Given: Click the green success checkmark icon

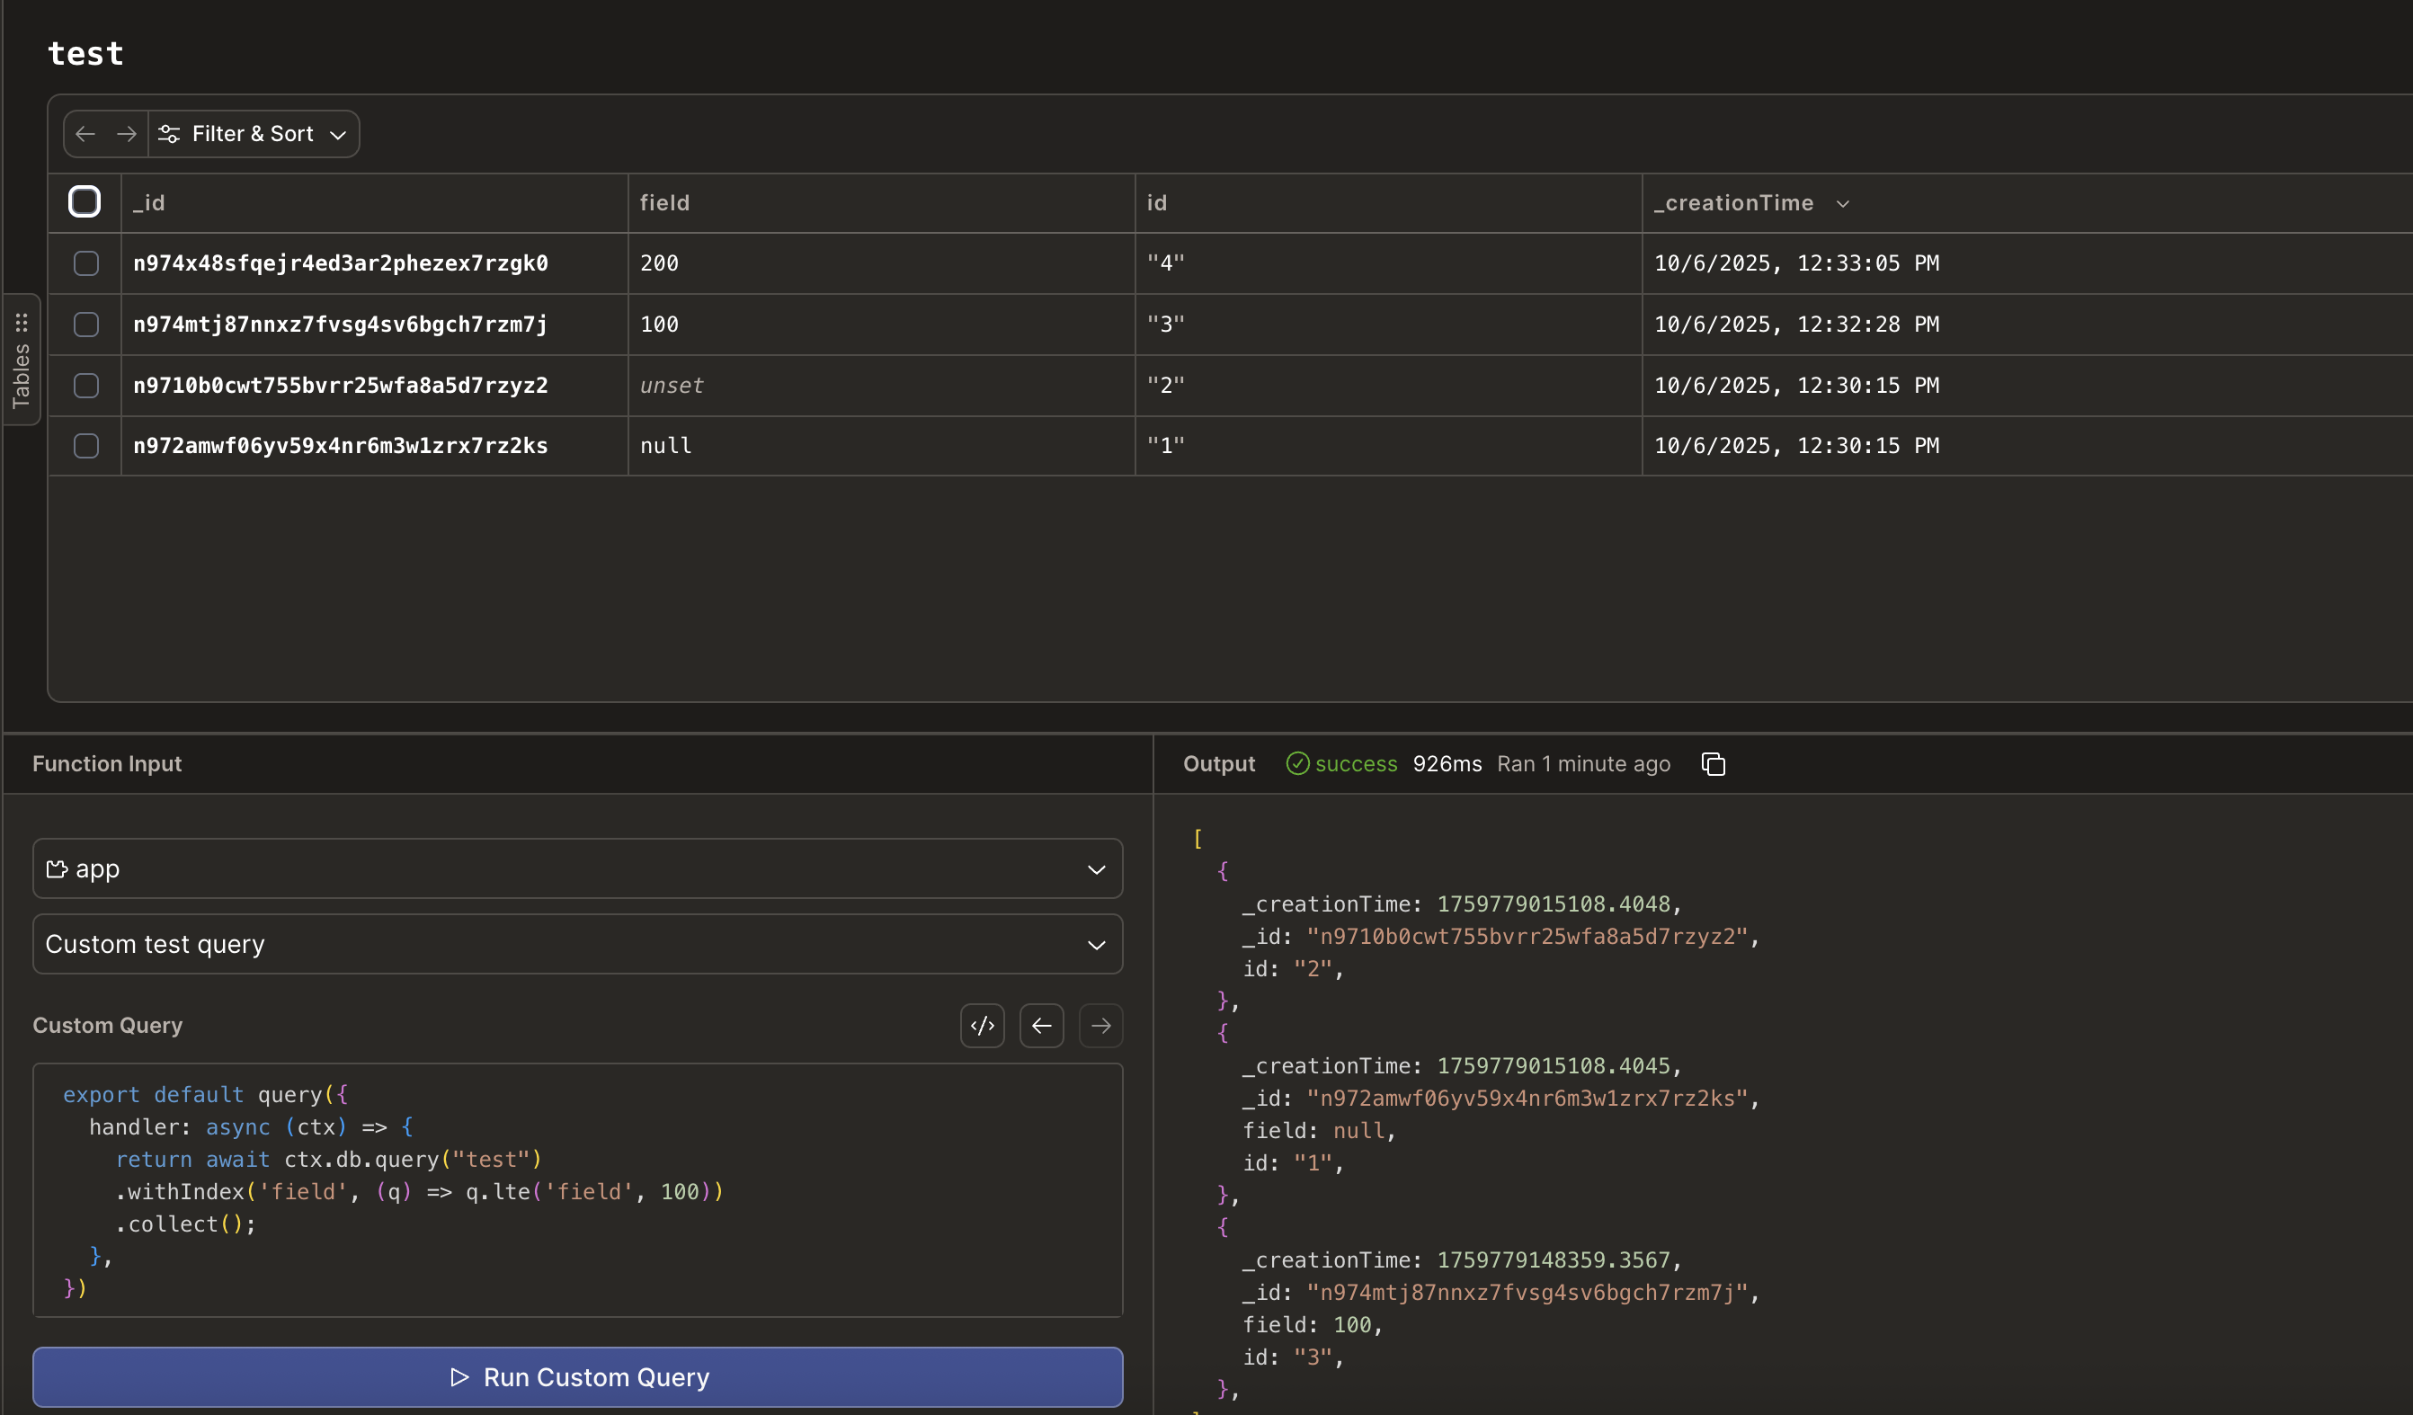Looking at the screenshot, I should 1296,764.
